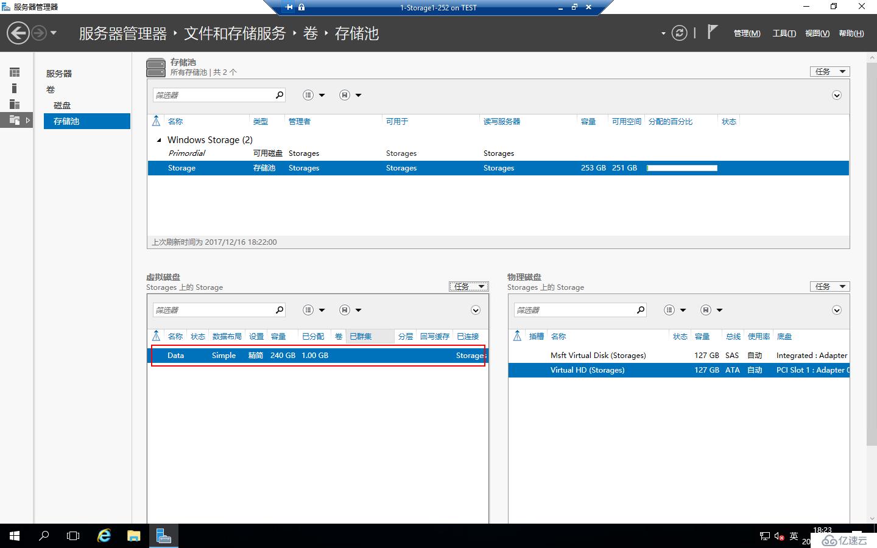
Task: Click virtual disk filter input field
Action: click(213, 310)
